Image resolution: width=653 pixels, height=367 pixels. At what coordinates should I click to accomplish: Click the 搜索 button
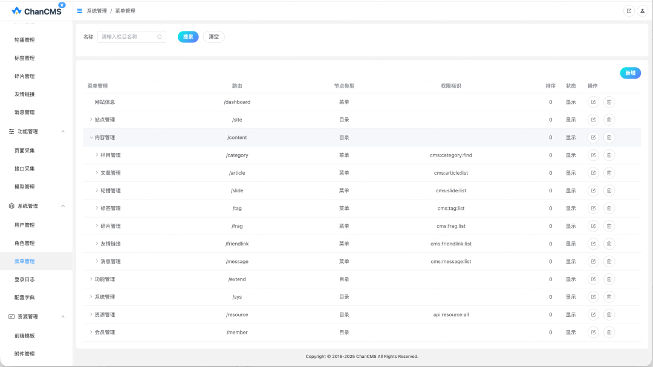188,37
